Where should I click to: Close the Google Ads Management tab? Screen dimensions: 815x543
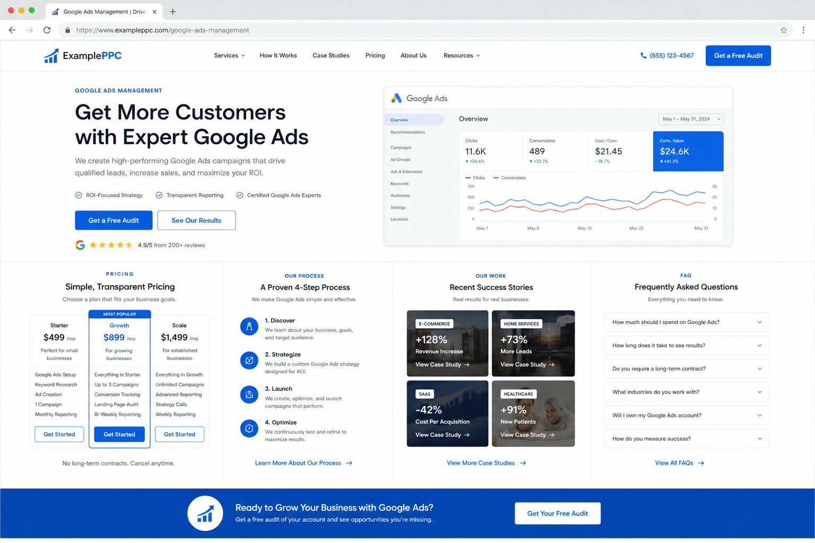coord(154,12)
